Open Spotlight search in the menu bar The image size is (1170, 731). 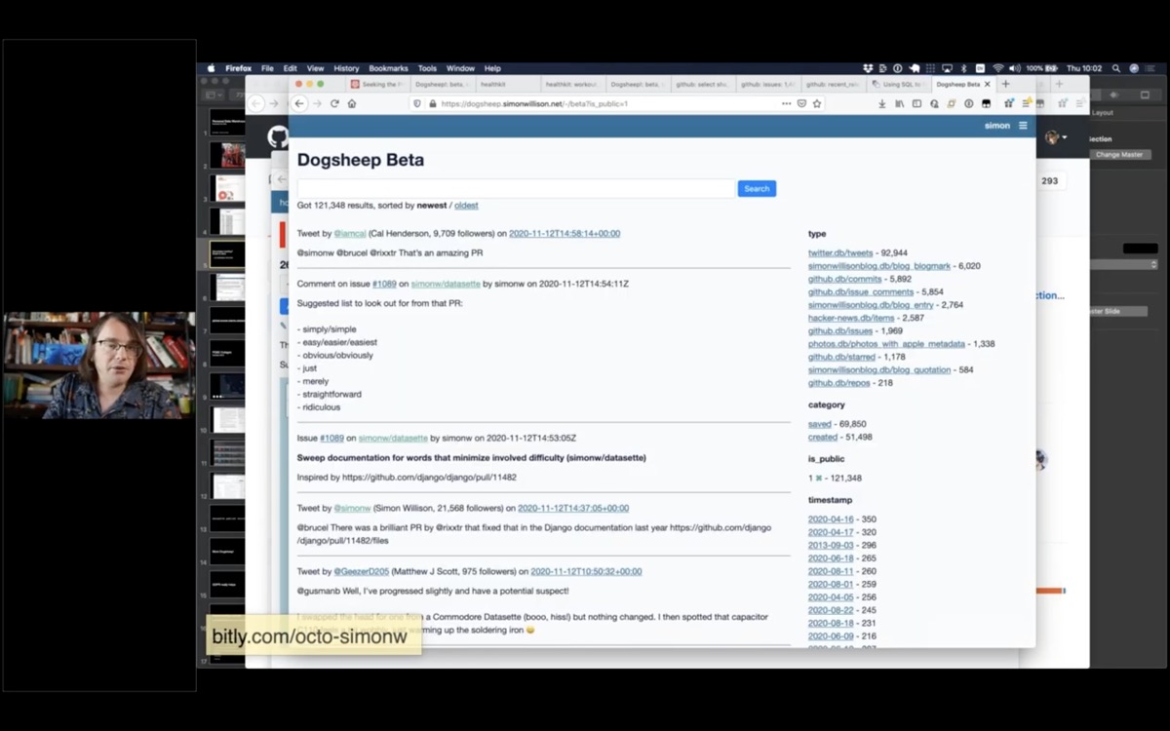(x=1115, y=68)
